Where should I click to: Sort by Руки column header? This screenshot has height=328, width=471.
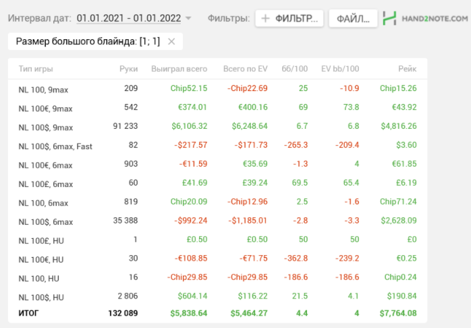click(128, 69)
